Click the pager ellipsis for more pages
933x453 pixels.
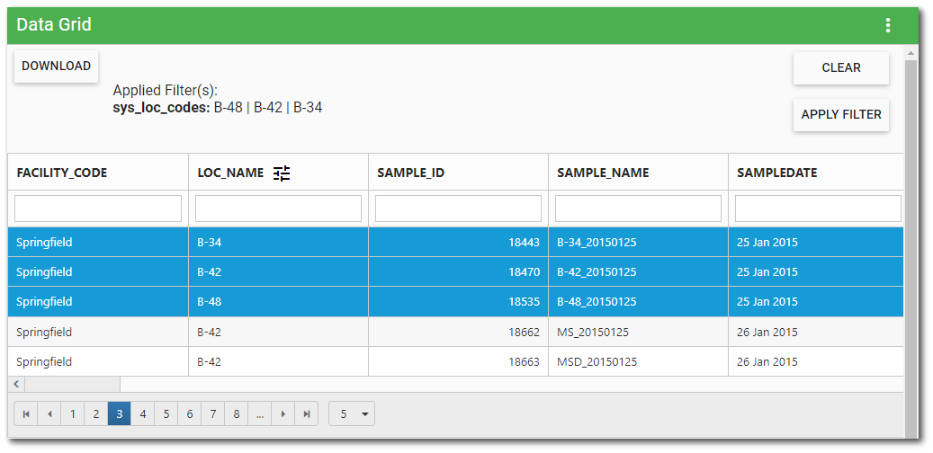tap(259, 413)
